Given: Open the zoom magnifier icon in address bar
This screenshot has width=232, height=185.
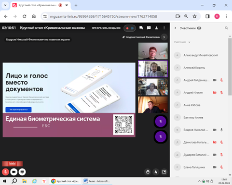Looking at the screenshot, I should click(x=186, y=16).
